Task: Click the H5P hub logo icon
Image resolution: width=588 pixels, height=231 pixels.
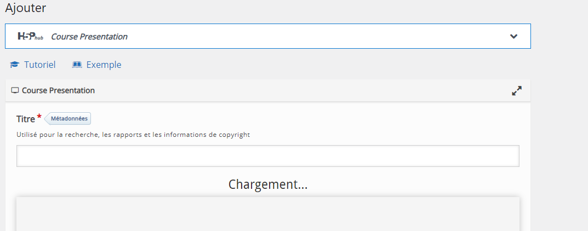Action: pos(30,36)
